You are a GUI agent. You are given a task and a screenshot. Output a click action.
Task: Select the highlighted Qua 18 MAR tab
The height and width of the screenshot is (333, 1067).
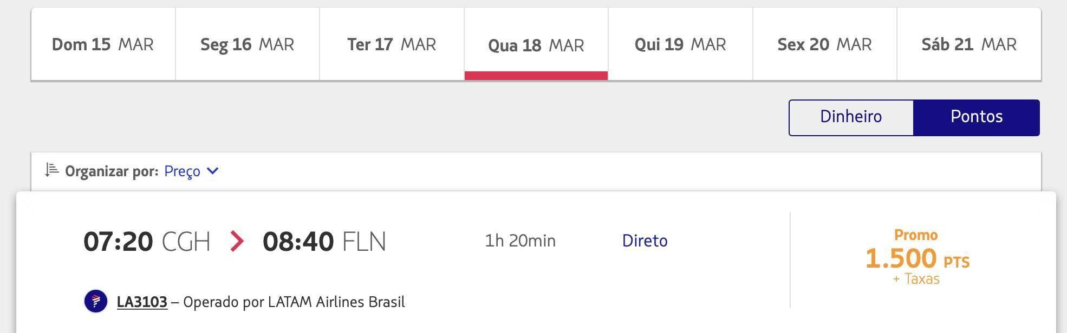click(536, 44)
